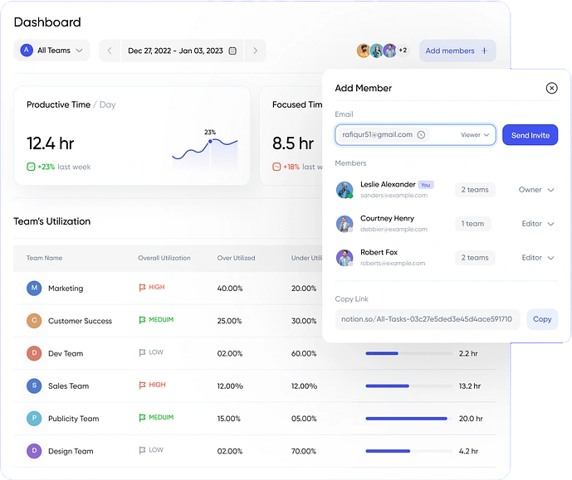Open the All Teams dropdown

tap(51, 51)
